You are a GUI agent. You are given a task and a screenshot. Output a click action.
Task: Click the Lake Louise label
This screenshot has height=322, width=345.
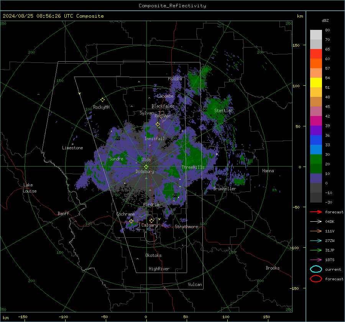30,188
